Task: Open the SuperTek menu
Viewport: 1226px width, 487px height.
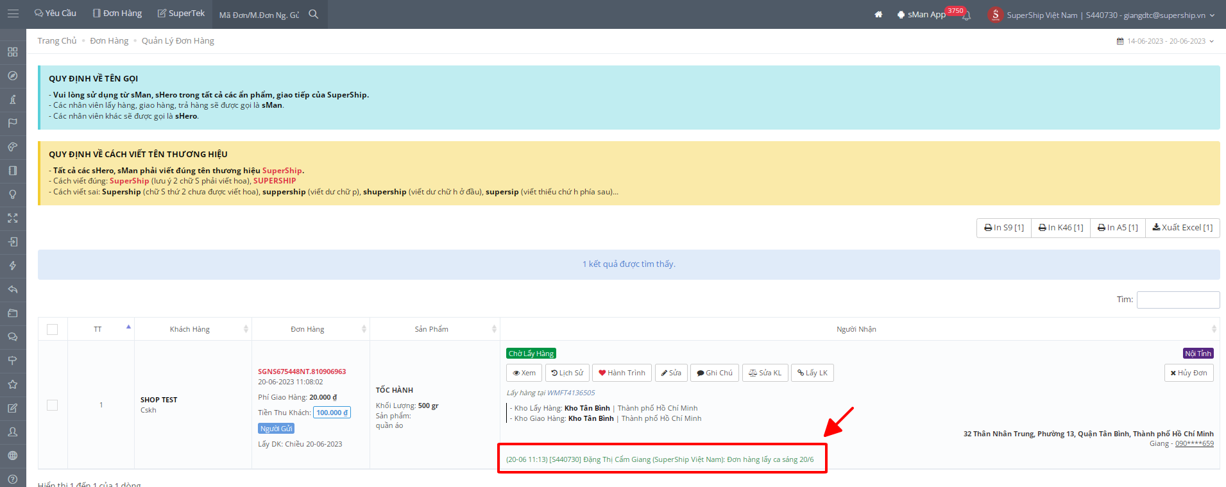Action: point(181,13)
